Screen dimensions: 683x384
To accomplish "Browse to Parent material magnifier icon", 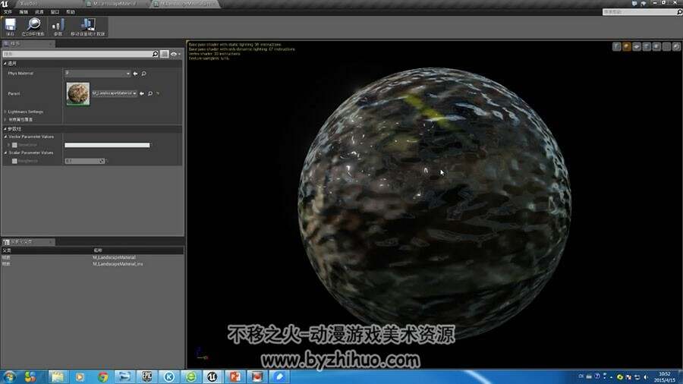I will 150,93.
